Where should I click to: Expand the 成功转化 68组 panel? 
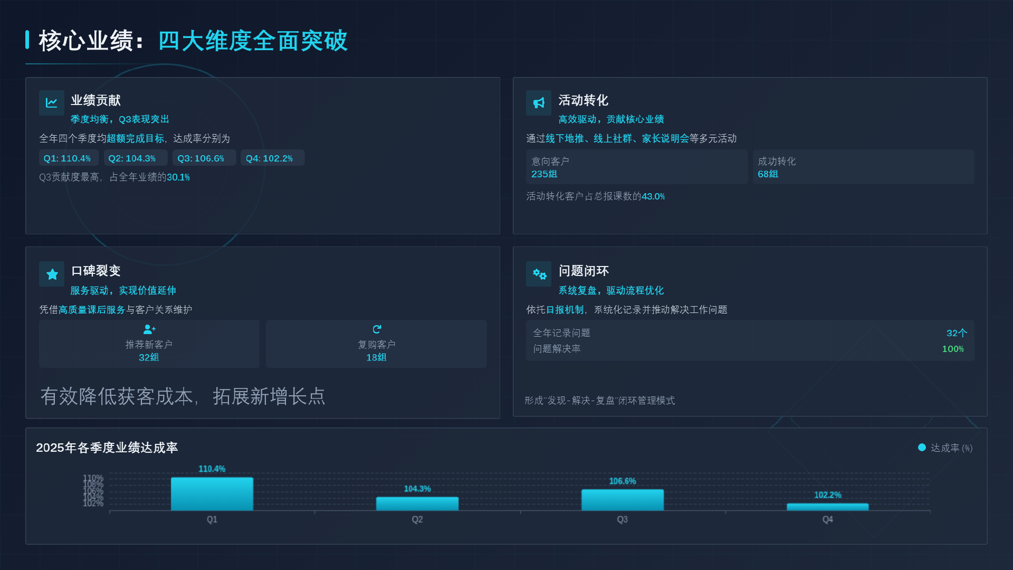(x=864, y=167)
